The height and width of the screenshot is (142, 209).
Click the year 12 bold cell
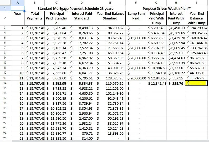(x=18, y=83)
